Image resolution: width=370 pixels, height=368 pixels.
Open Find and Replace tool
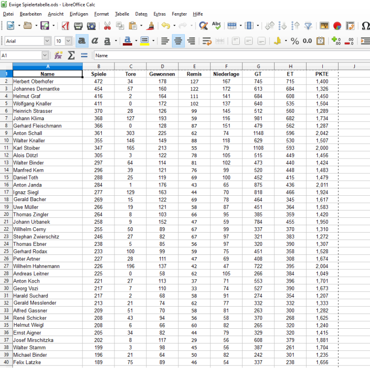pyautogui.click(x=203, y=26)
